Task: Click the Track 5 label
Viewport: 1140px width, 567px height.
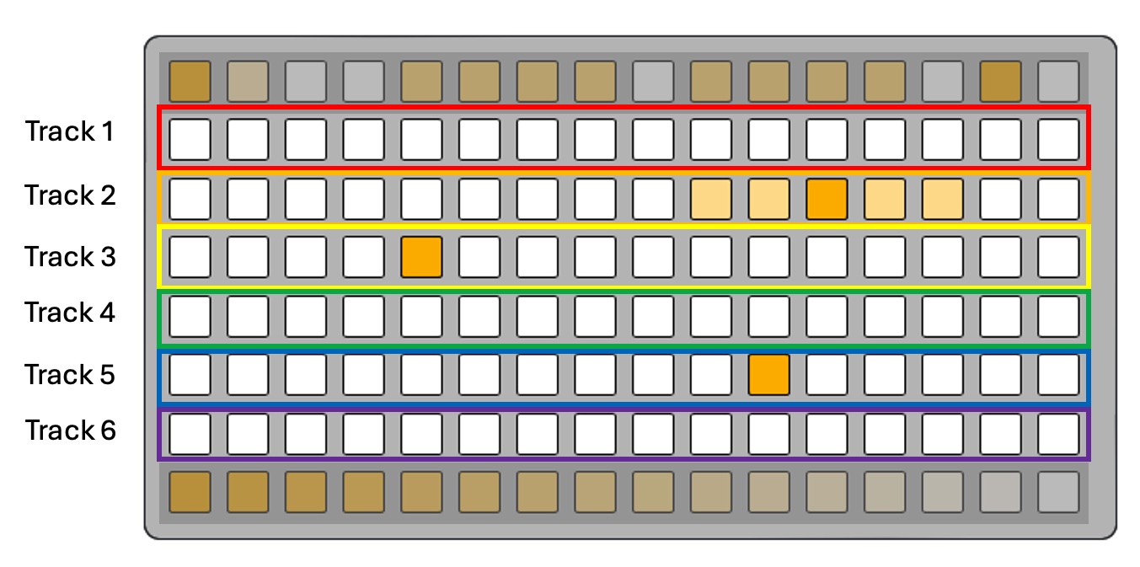Action: pos(71,374)
